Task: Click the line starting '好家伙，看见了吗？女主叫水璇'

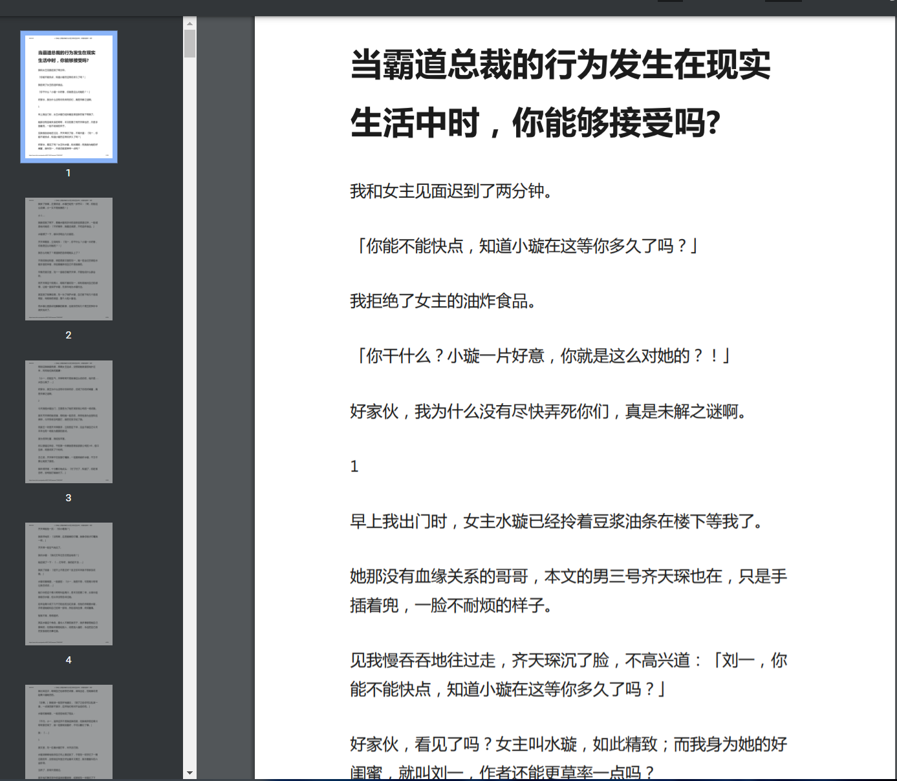Action: tap(568, 744)
